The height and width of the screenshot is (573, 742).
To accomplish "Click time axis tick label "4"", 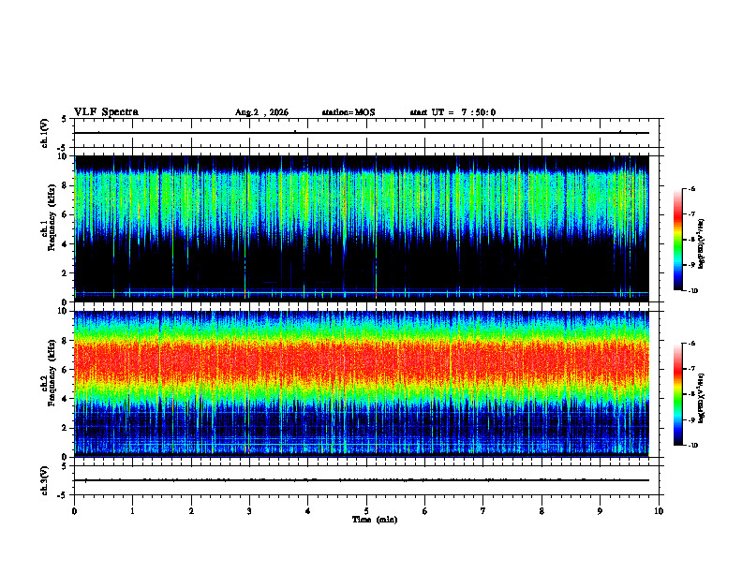I will [308, 511].
